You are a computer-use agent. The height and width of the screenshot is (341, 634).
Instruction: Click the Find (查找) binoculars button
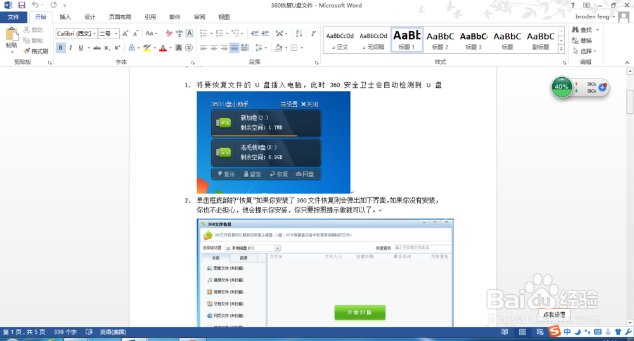click(x=582, y=30)
